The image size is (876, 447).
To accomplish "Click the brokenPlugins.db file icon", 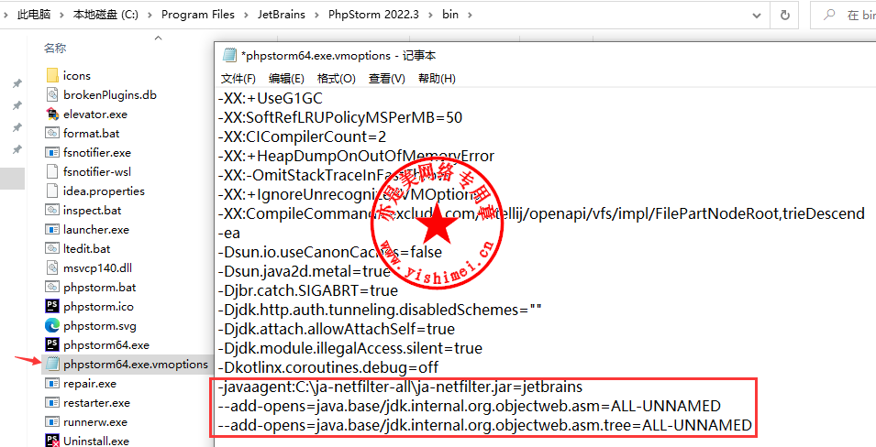I will pos(52,95).
